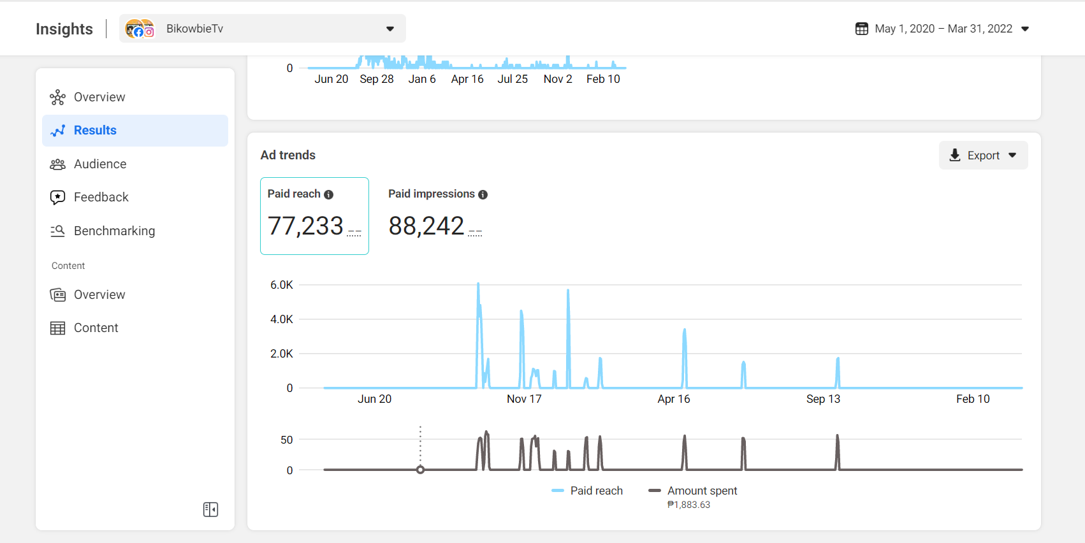
Task: Click the Paid reach legend swatch
Action: coord(558,491)
